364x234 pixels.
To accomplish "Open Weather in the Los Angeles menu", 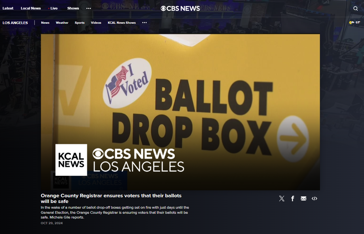I will pyautogui.click(x=62, y=23).
